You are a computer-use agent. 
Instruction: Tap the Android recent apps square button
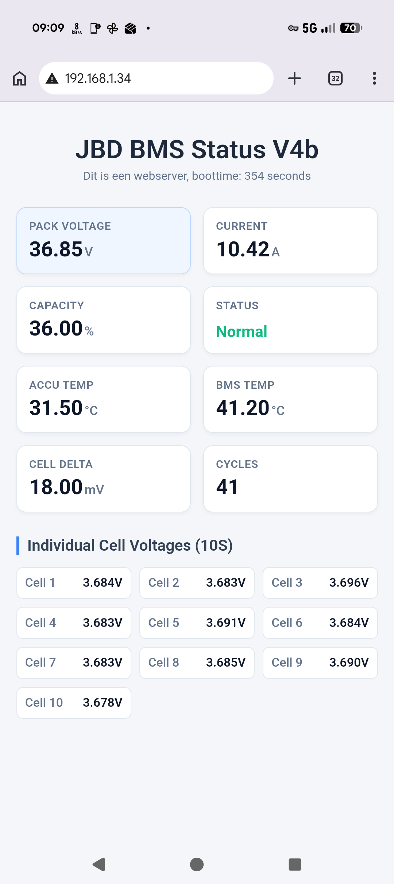pos(295,864)
